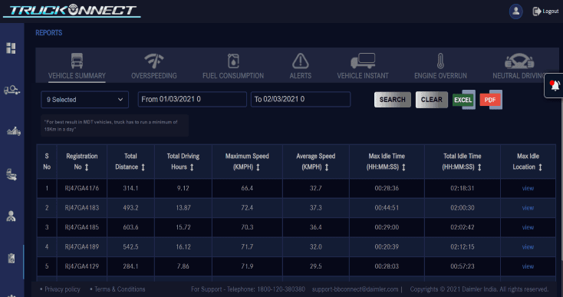Sort by Max Idle Time column
This screenshot has height=297, width=563.
403,167
